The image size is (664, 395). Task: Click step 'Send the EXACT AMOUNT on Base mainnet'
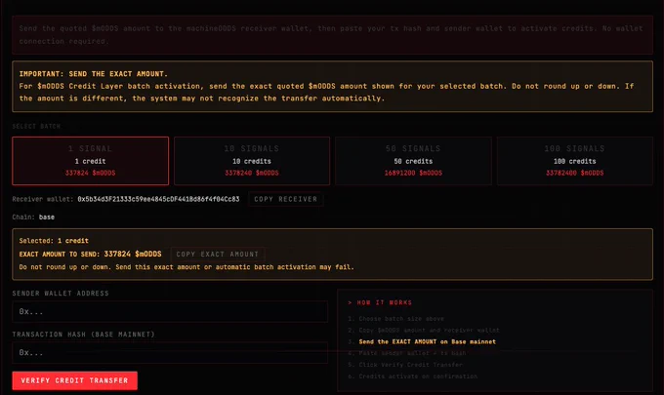pyautogui.click(x=428, y=341)
